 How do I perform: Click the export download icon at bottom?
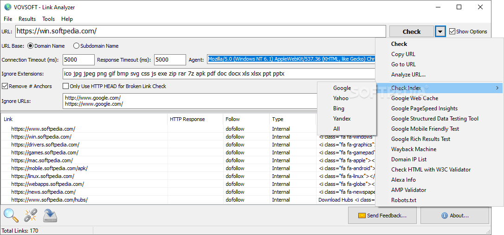click(x=51, y=215)
